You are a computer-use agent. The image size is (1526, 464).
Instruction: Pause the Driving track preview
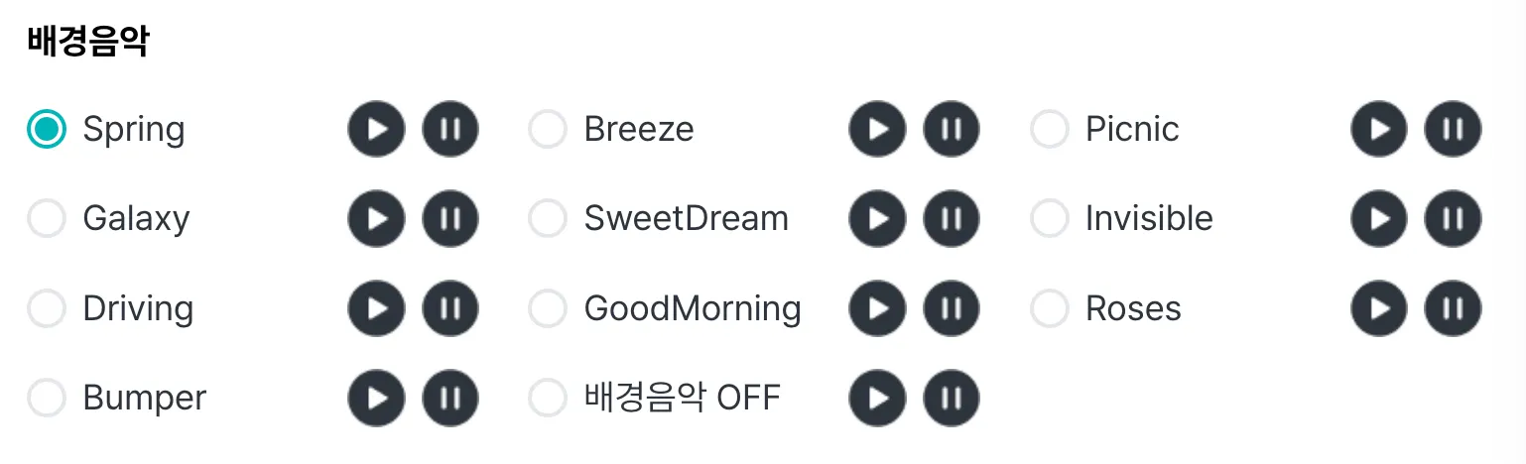(450, 308)
